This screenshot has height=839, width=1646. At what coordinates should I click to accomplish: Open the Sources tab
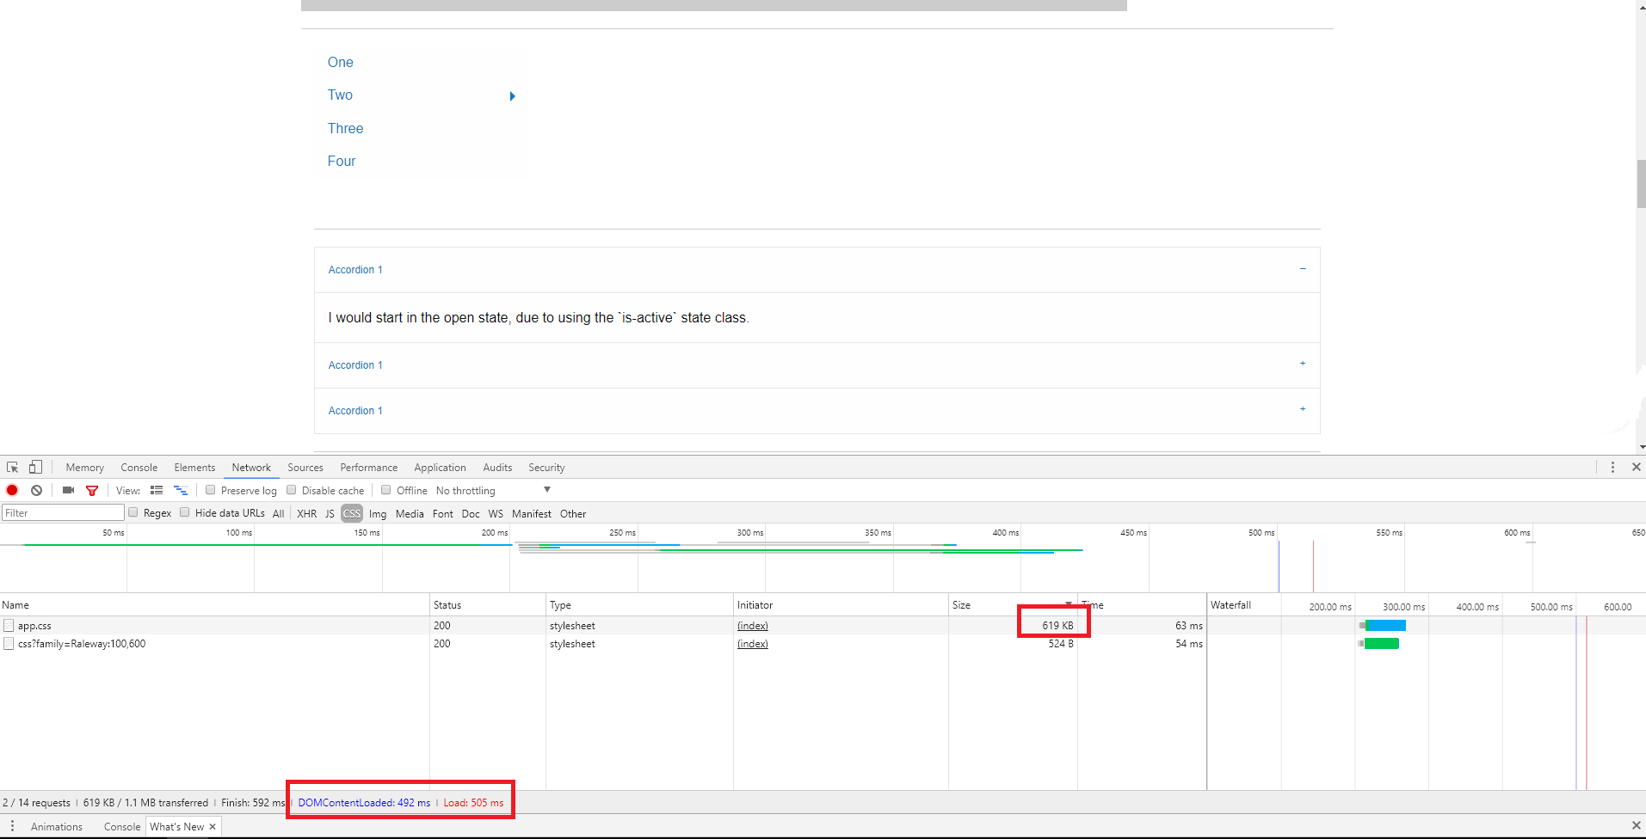(x=305, y=468)
